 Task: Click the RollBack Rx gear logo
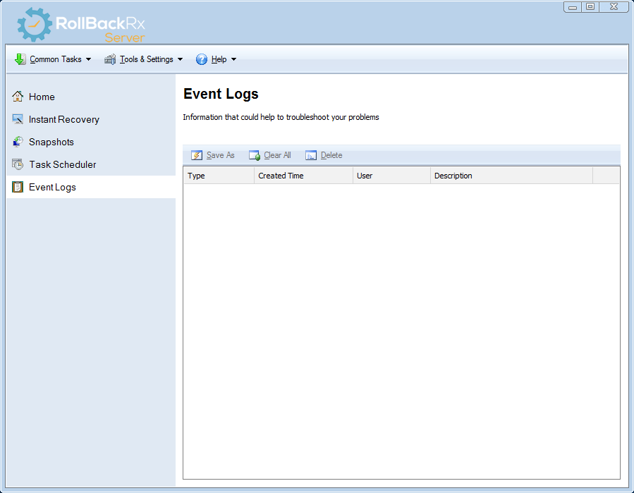point(34,25)
